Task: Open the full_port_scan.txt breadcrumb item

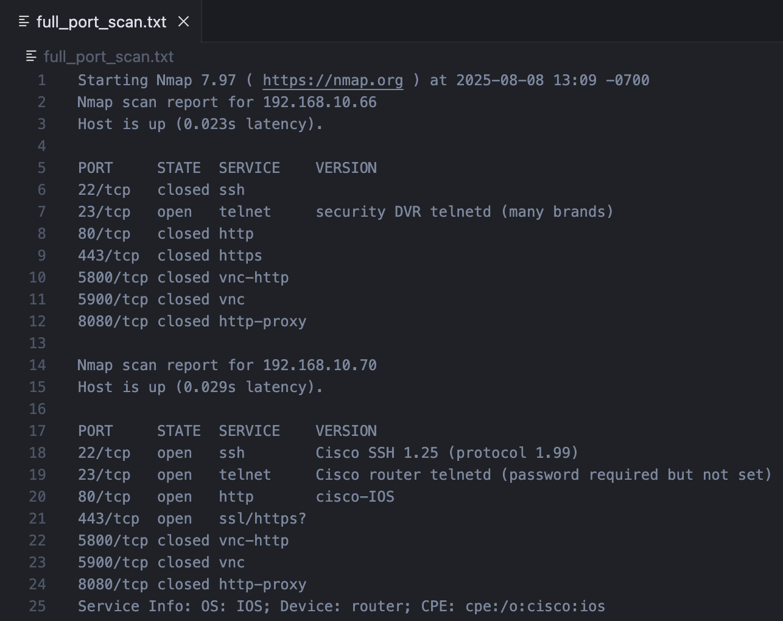Action: tap(108, 57)
